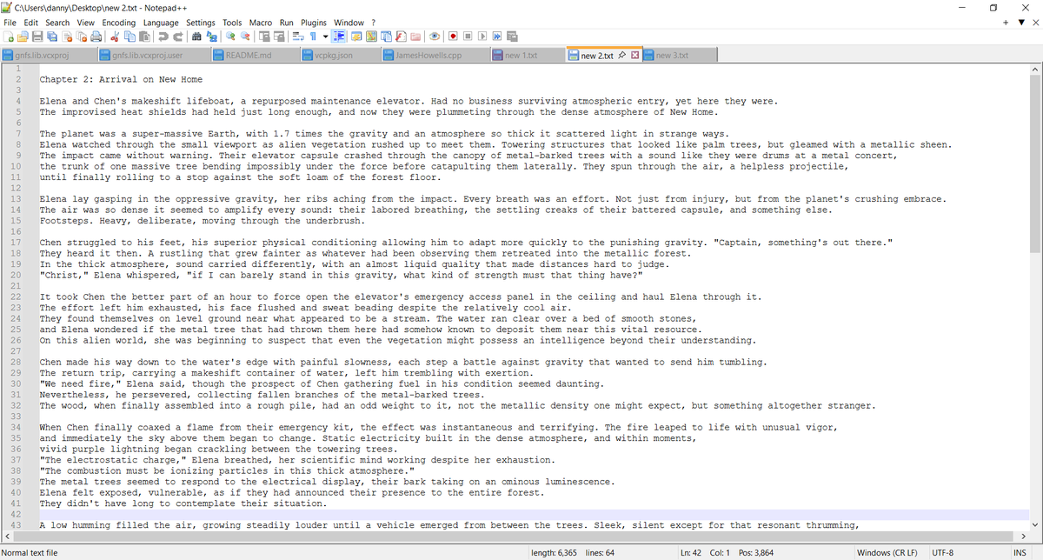Toggle the indent guide toolbar button

coord(337,37)
